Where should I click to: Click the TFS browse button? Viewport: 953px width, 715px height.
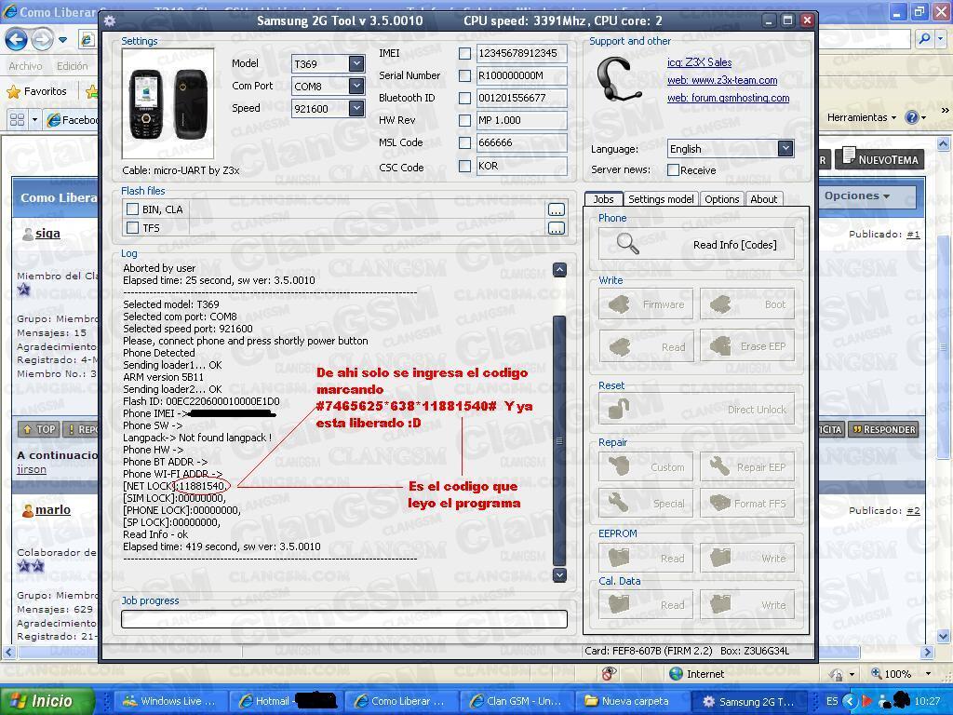(556, 227)
